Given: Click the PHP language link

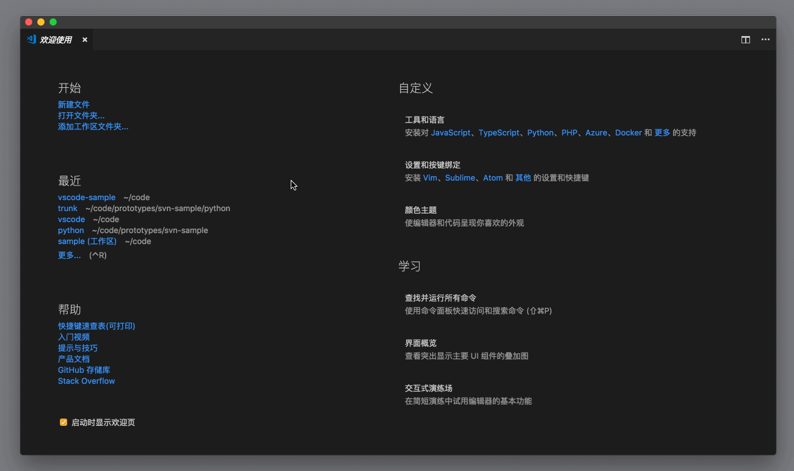Looking at the screenshot, I should coord(569,132).
